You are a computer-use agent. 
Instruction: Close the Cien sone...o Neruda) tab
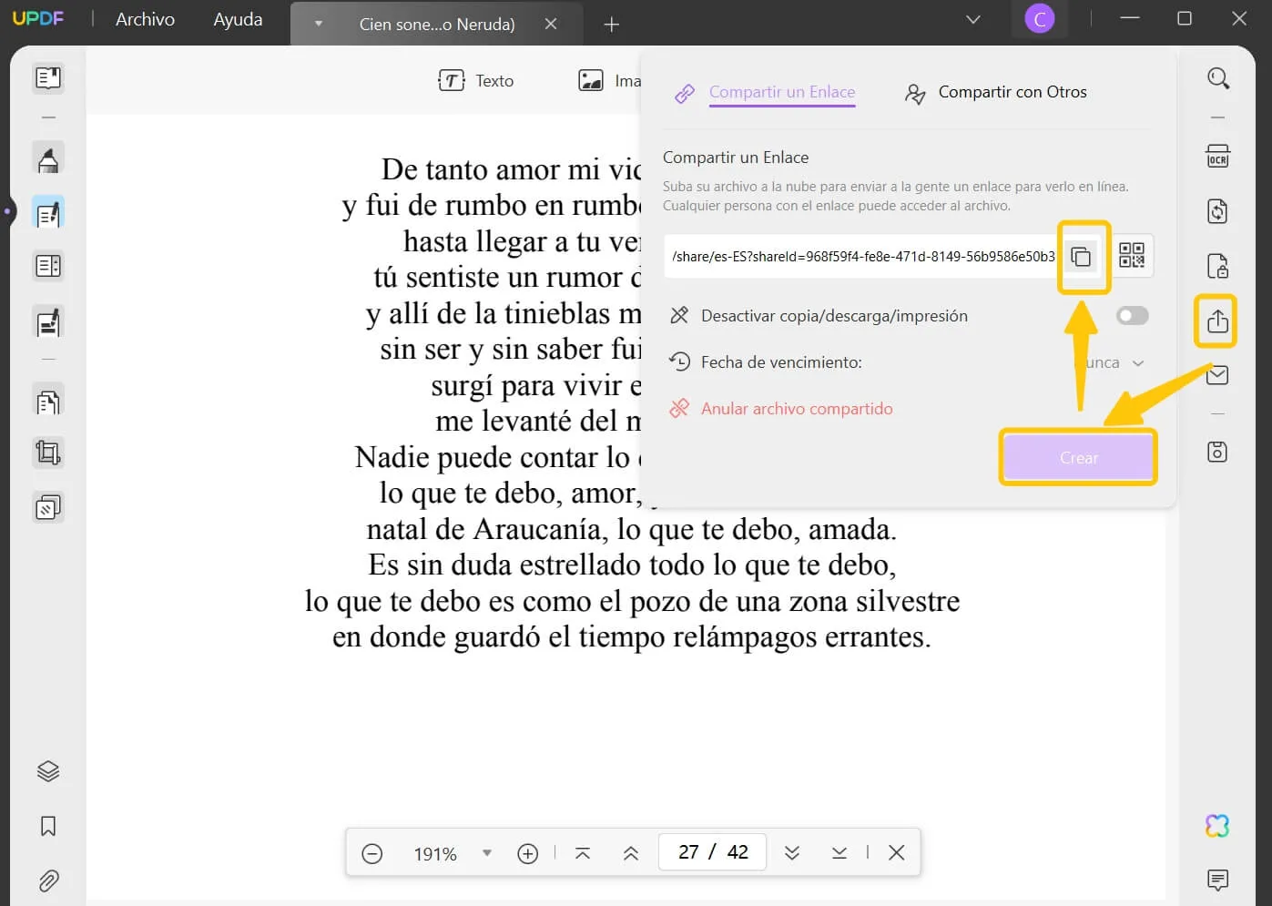551,24
